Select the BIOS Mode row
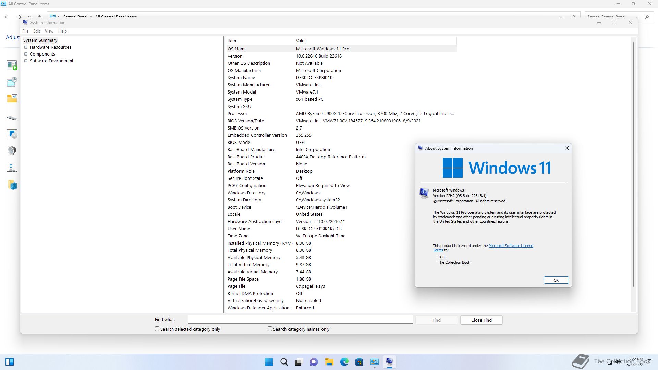Screen dimensions: 658x370 (341, 142)
